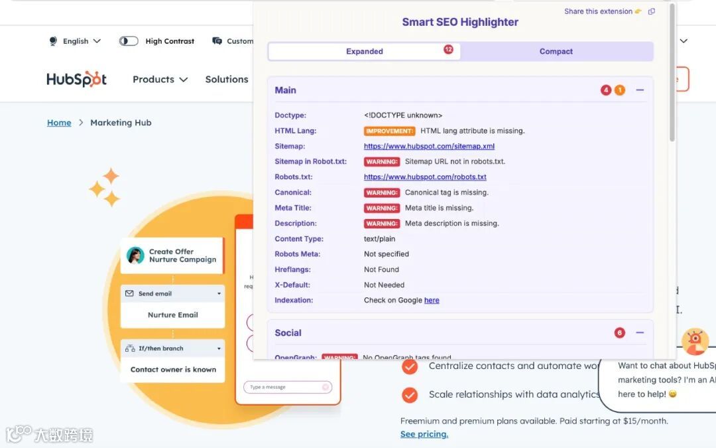Click the red 6 badge in Social section
The image size is (716, 448).
pos(620,333)
